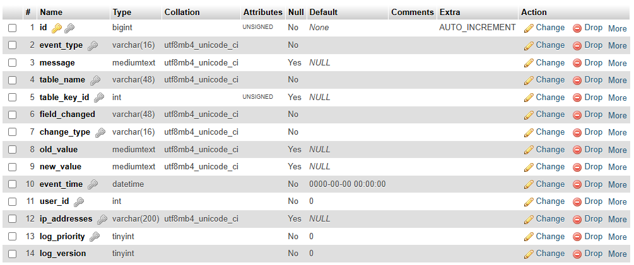Open the More menu for old_value
Image resolution: width=634 pixels, height=265 pixels.
click(x=617, y=150)
